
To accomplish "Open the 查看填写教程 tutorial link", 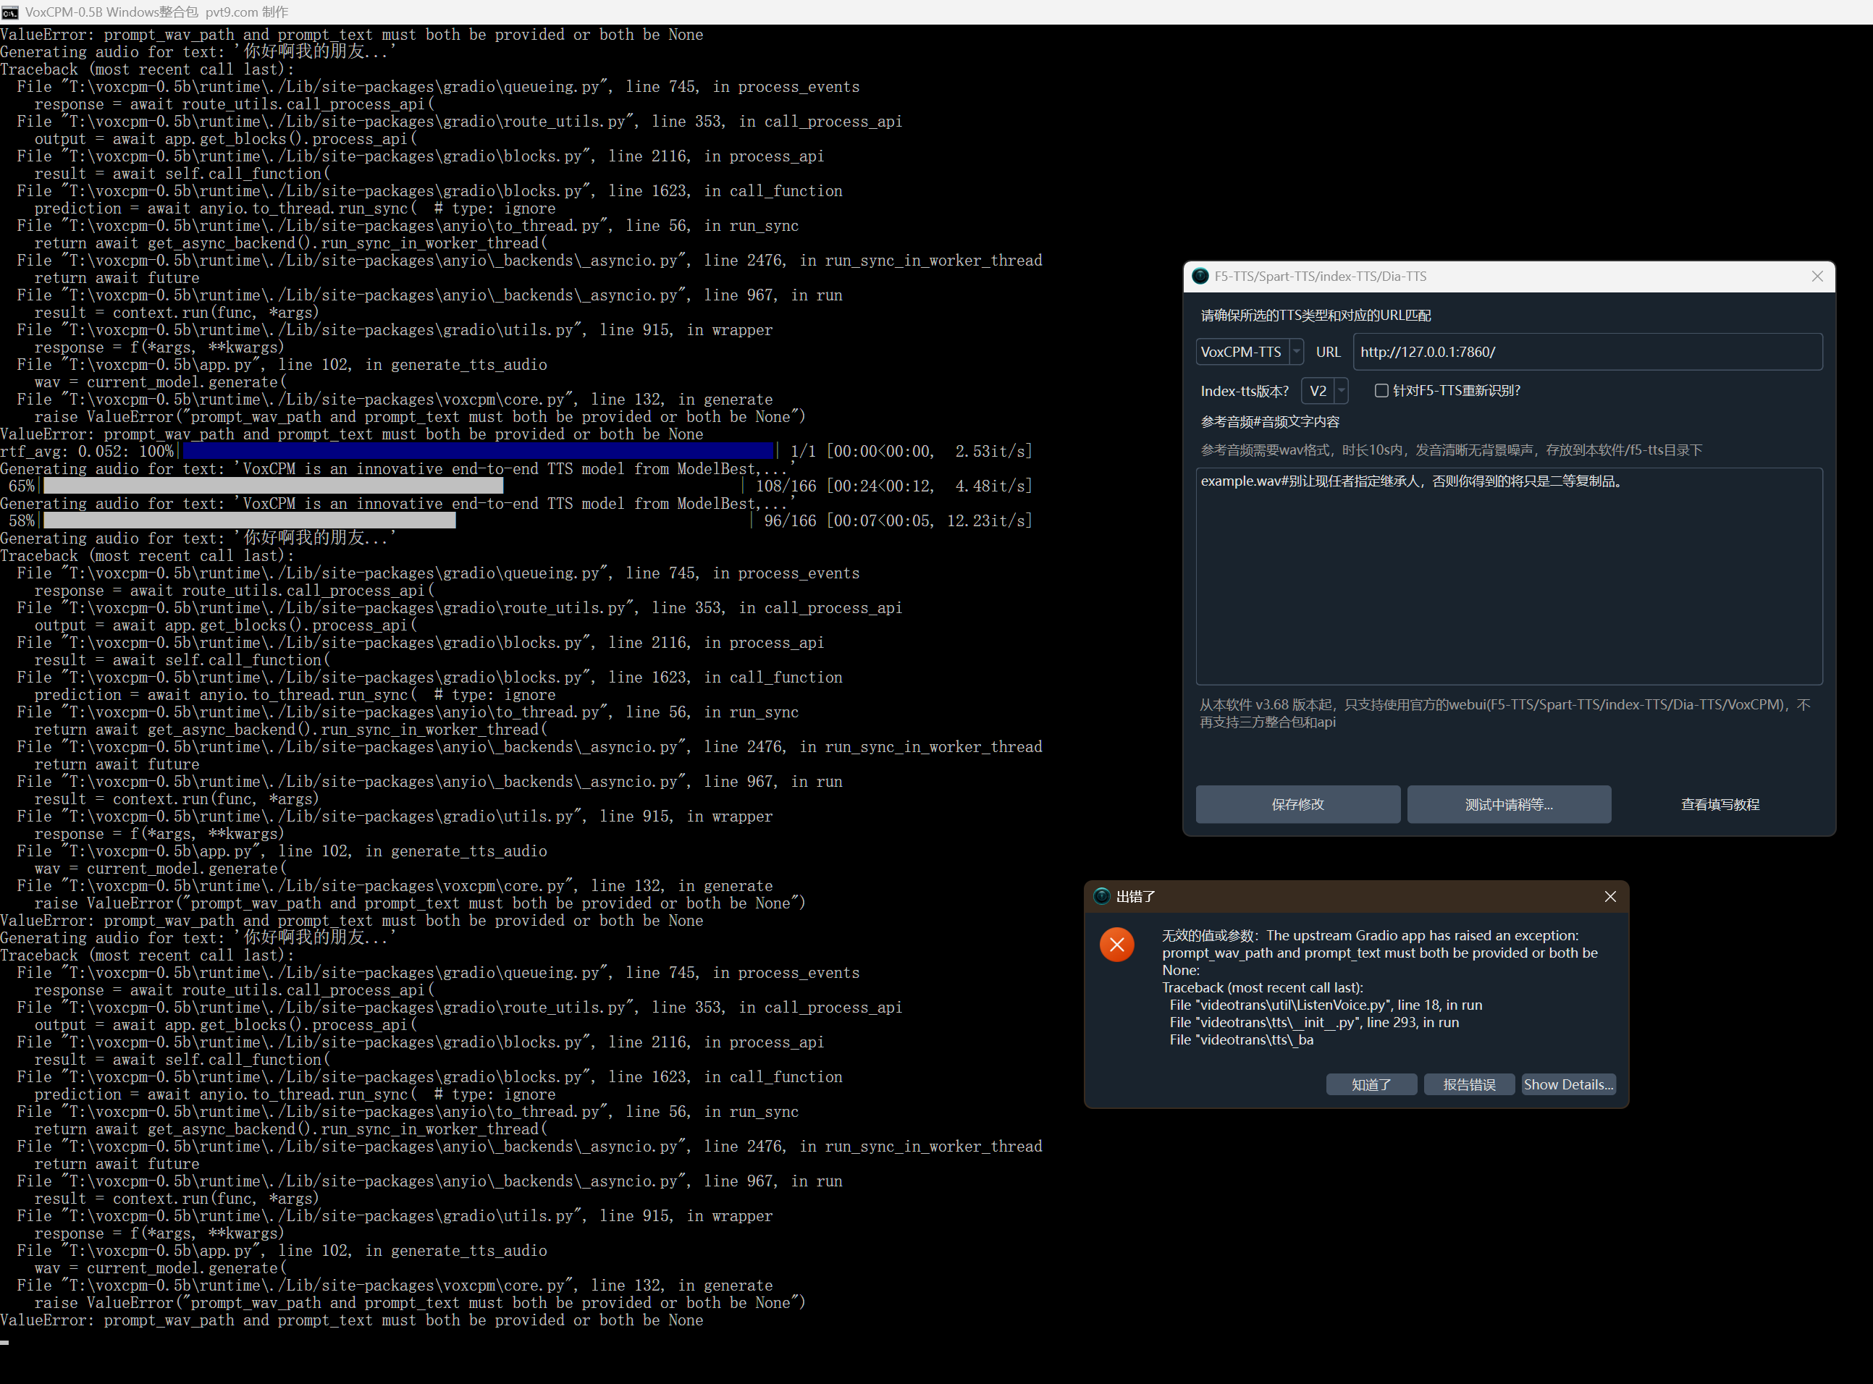I will point(1720,804).
